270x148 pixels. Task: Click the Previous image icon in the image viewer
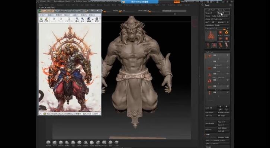pyautogui.click(x=54, y=20)
